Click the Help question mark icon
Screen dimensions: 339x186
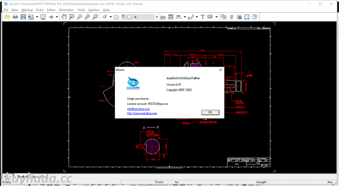255,17
